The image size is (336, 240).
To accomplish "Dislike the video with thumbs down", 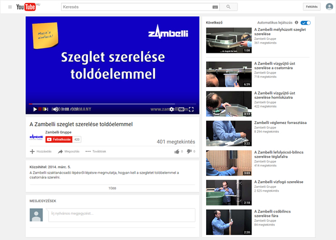I will [189, 151].
